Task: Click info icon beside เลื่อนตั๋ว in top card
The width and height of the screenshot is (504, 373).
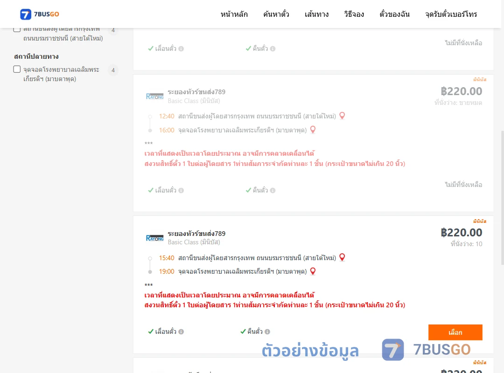Action: click(x=181, y=49)
